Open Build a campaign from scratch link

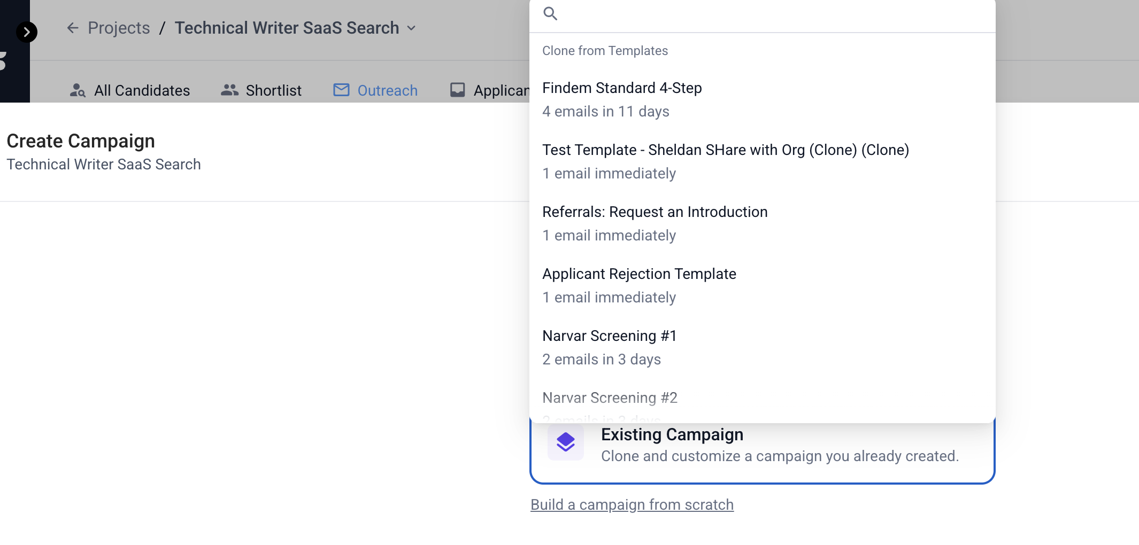coord(632,504)
